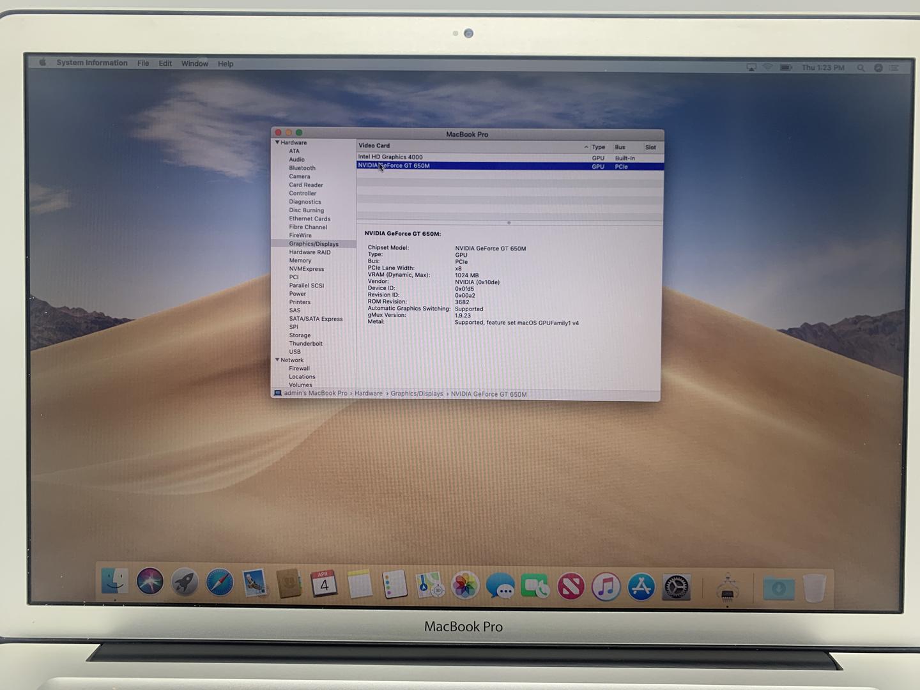Select Firewall under Network
This screenshot has width=920, height=690.
tap(299, 369)
